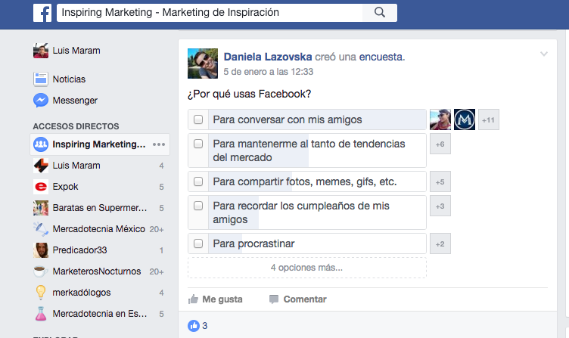Viewport: 569px width, 338px height.
Task: Click the Me gusta button label
Action: [222, 299]
